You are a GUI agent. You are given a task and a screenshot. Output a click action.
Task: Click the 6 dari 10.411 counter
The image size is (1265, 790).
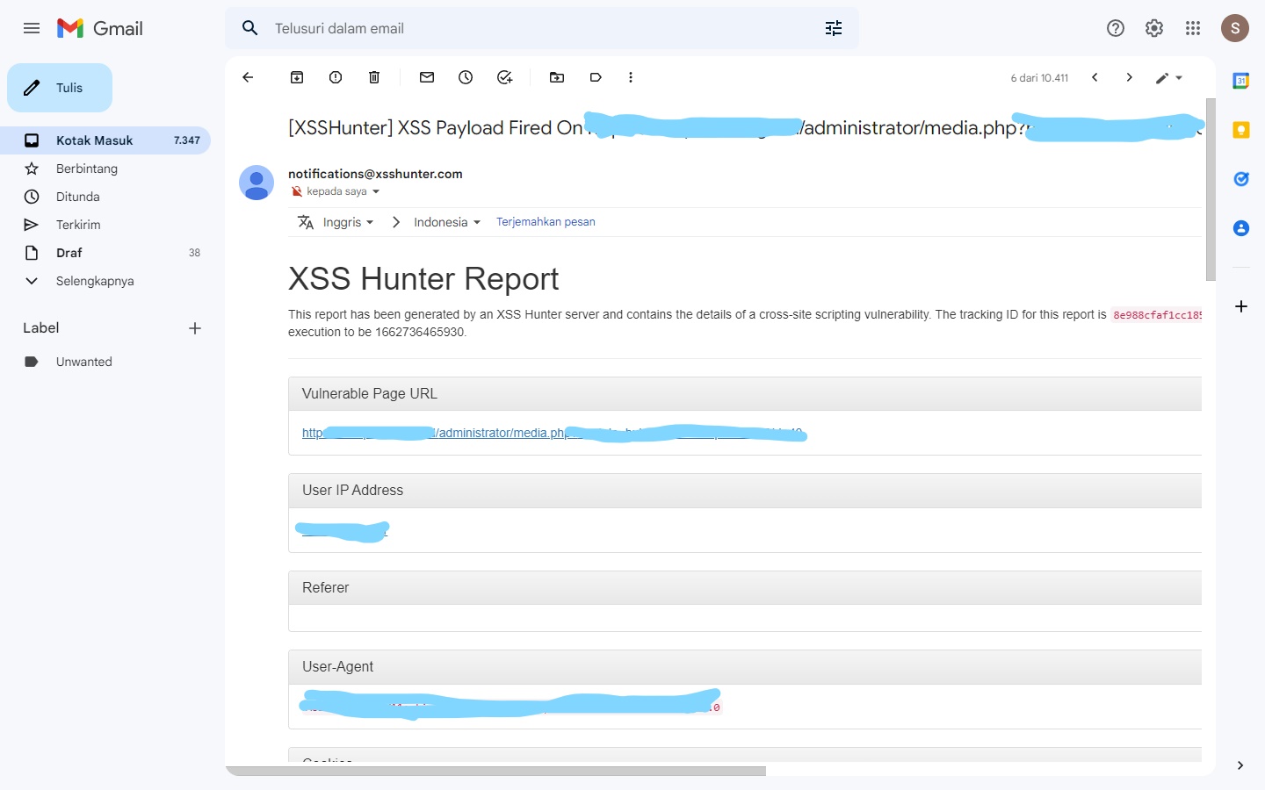coord(1039,78)
